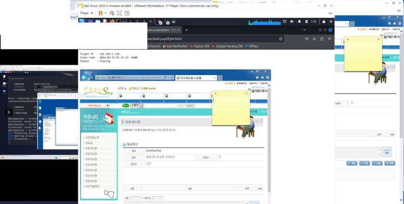
Task: Open the dropdown arrow beside the pause button
Action: (106, 13)
